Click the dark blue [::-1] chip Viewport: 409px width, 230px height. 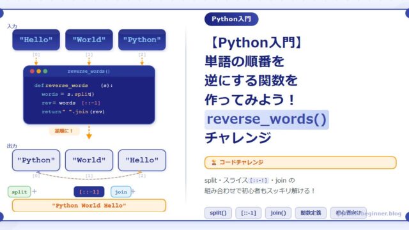tap(89, 192)
